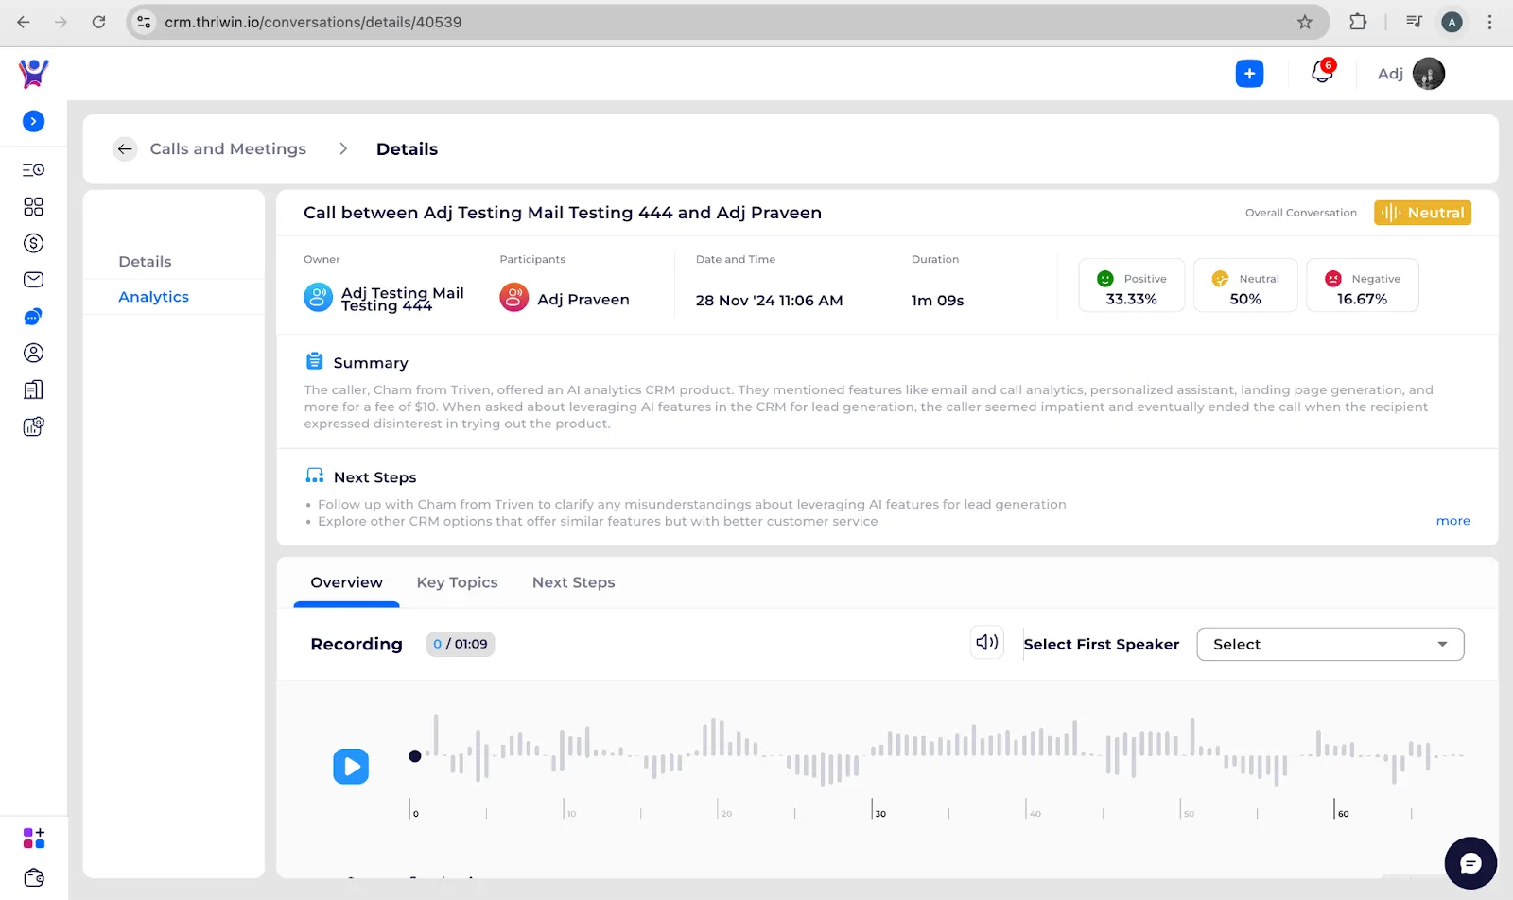The width and height of the screenshot is (1513, 900).
Task: Click the Next Steps section icon
Action: coord(314,476)
